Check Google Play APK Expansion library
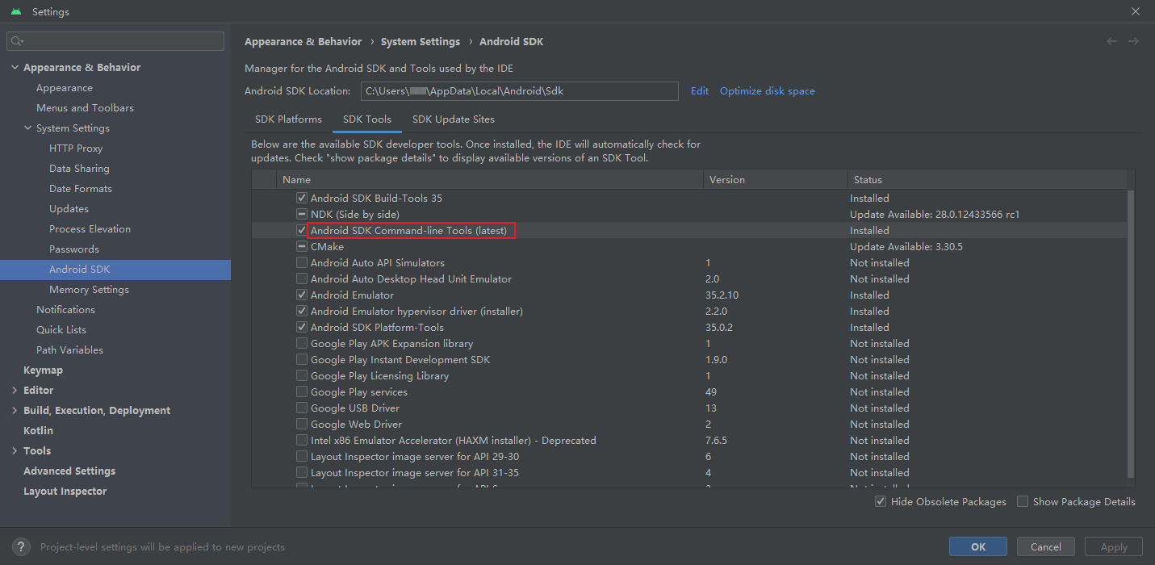Screen dimensions: 1155x565 point(302,343)
